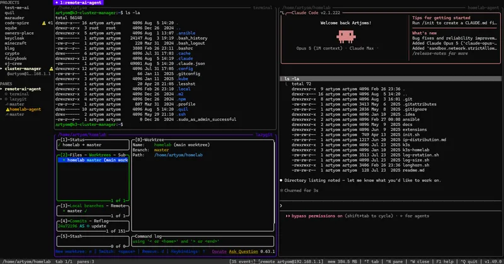Click the Ask Question link in lazygit
The height and width of the screenshot is (264, 504).
(x=243, y=251)
